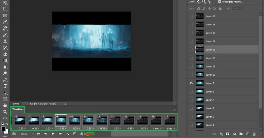The height and width of the screenshot is (138, 264).
Task: Duplicate the selected frame in timeline
Action: (x=75, y=134)
